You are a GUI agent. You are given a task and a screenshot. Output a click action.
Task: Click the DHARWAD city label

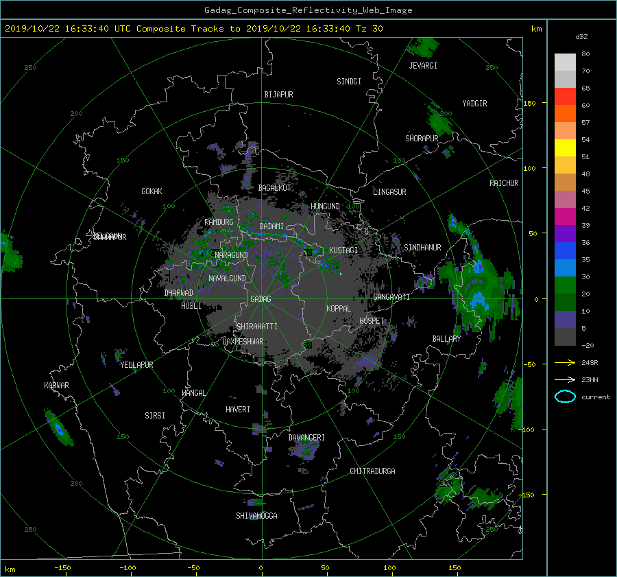178,293
